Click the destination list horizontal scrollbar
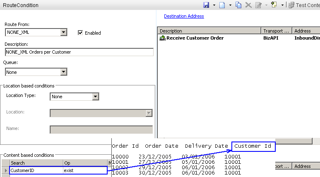 point(294,141)
